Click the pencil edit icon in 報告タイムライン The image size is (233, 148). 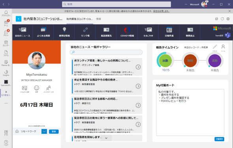(215, 47)
